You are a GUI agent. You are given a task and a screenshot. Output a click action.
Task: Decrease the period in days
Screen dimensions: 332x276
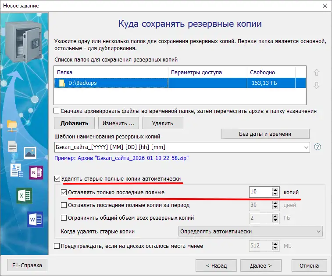point(275,207)
